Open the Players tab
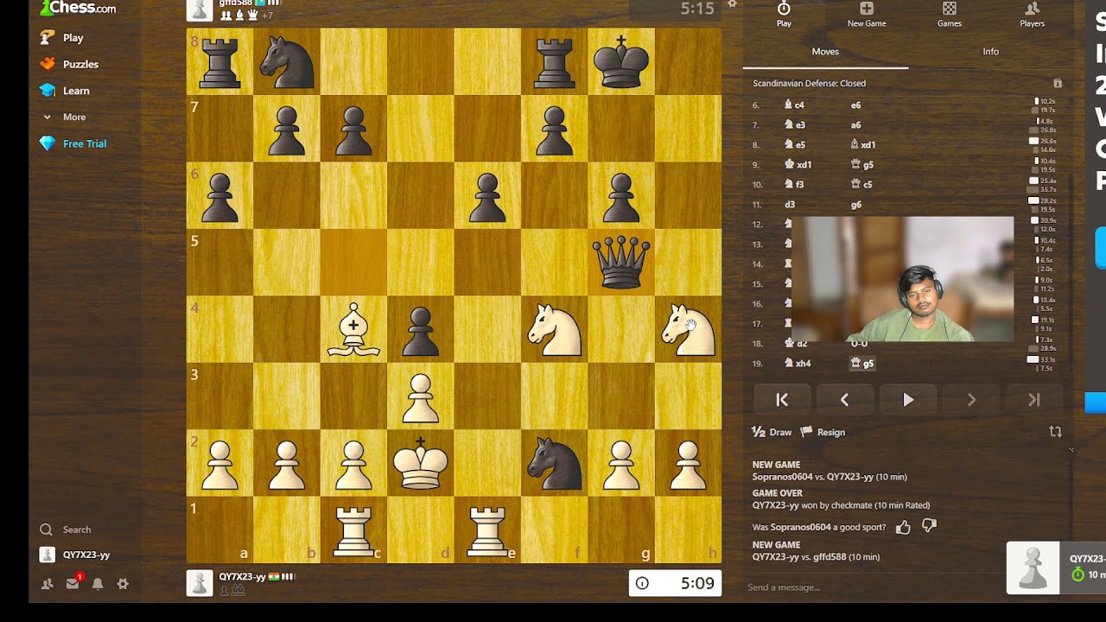This screenshot has height=622, width=1106. pos(1033,15)
